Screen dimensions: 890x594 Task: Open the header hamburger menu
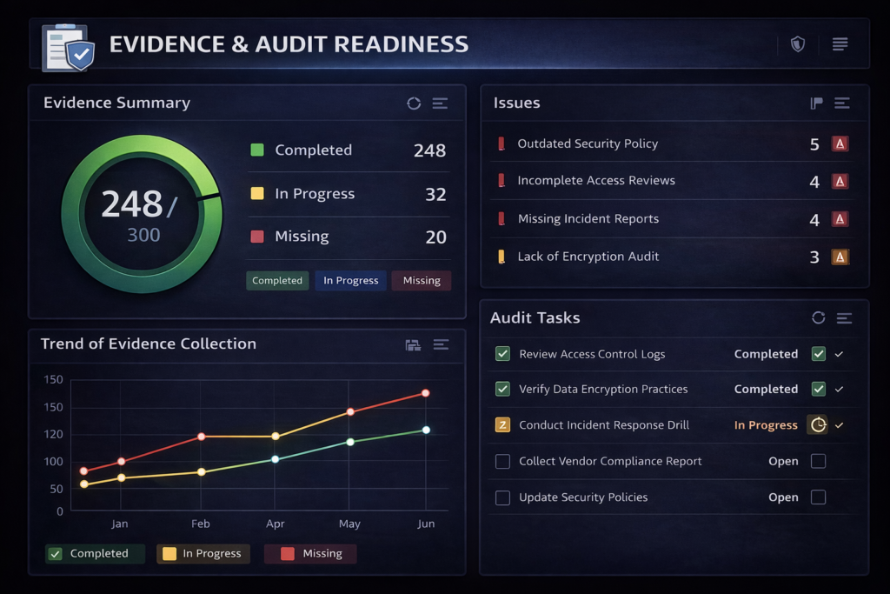(x=840, y=43)
